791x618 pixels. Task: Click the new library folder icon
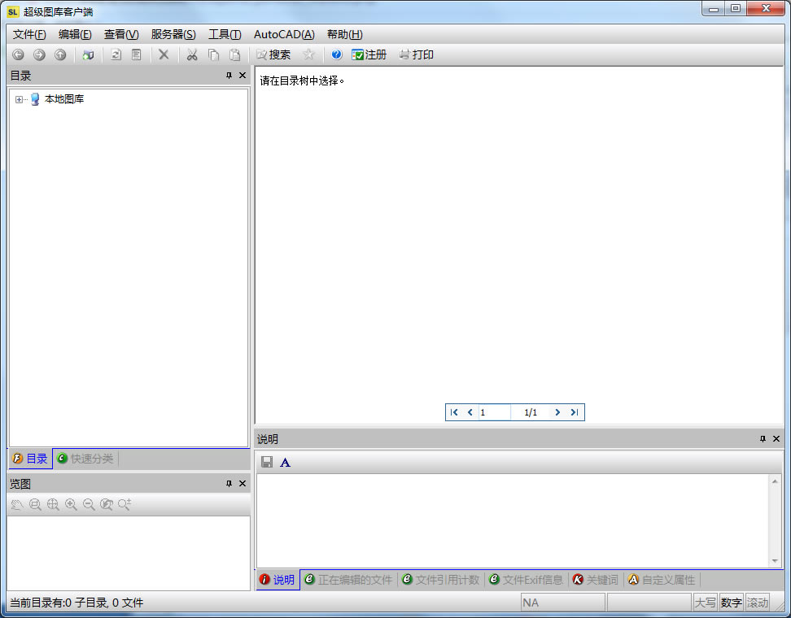coord(88,54)
